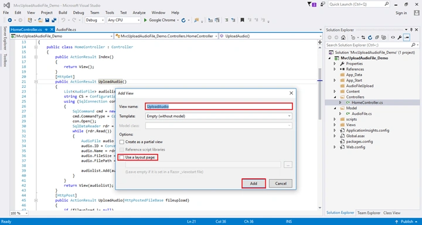Click the Pending Changes Filter icon
The width and height of the screenshot is (422, 225).
coord(353,37)
